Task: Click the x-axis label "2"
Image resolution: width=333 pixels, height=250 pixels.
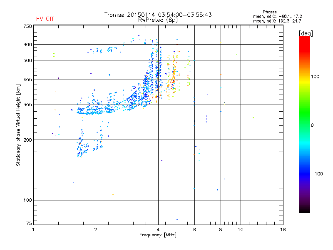Action: click(96, 230)
